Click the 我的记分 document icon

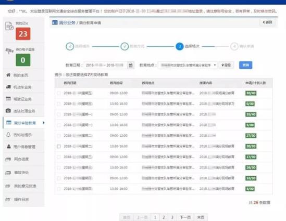coord(9,26)
